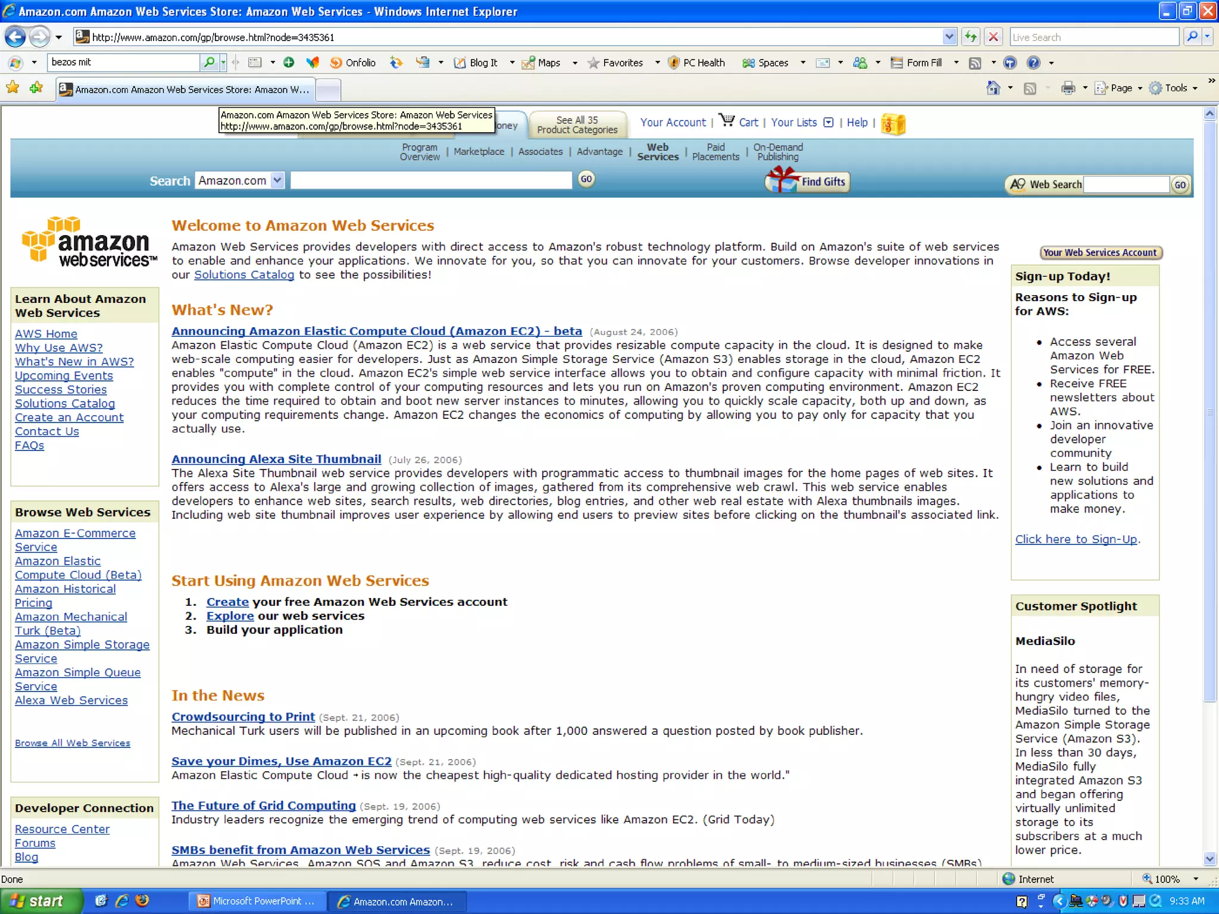This screenshot has height=914, width=1219.
Task: Open the Marketplace navigation tab
Action: tap(479, 152)
